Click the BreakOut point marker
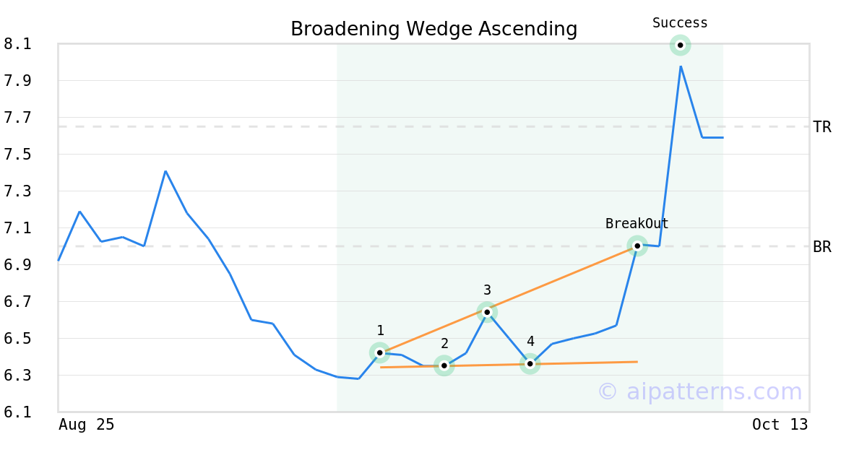867x455 pixels. (x=637, y=246)
